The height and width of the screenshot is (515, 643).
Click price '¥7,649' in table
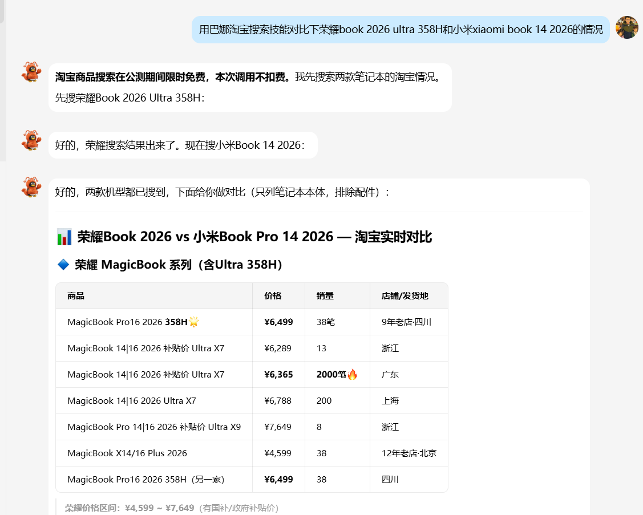tap(278, 427)
